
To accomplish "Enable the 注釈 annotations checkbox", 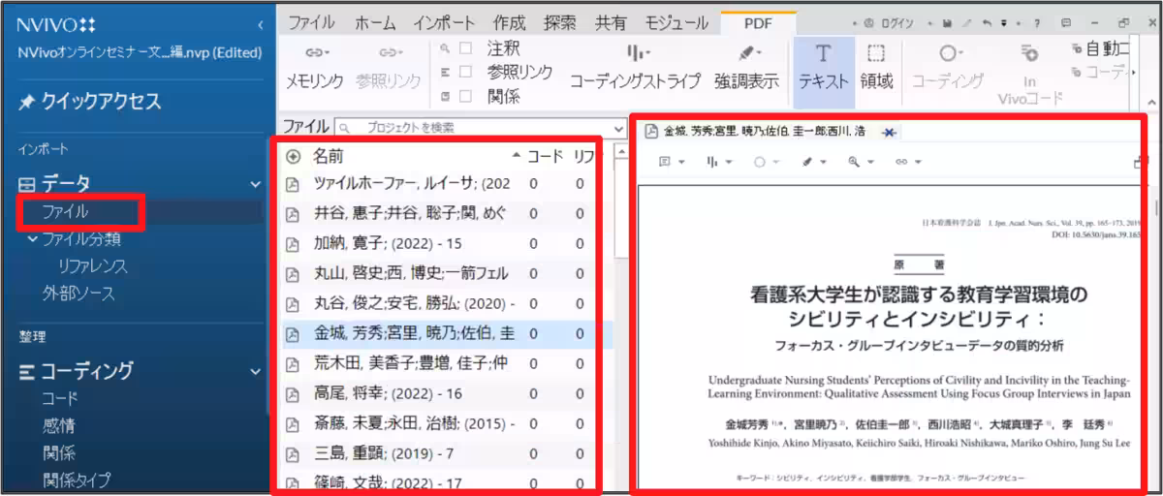I will [x=466, y=47].
